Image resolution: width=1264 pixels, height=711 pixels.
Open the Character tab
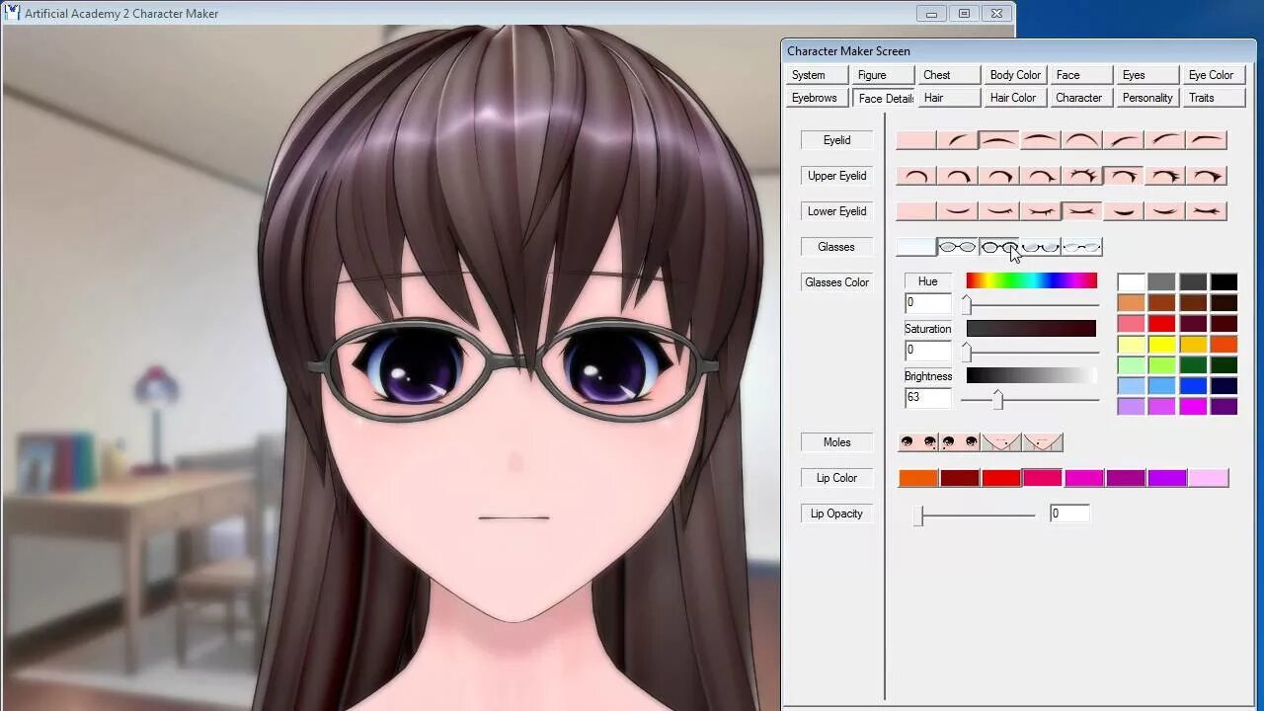(1082, 98)
